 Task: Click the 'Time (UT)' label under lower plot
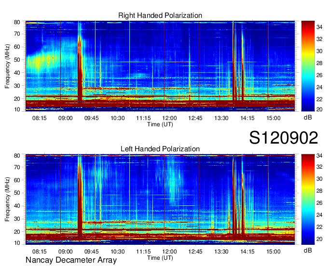pyautogui.click(x=160, y=258)
